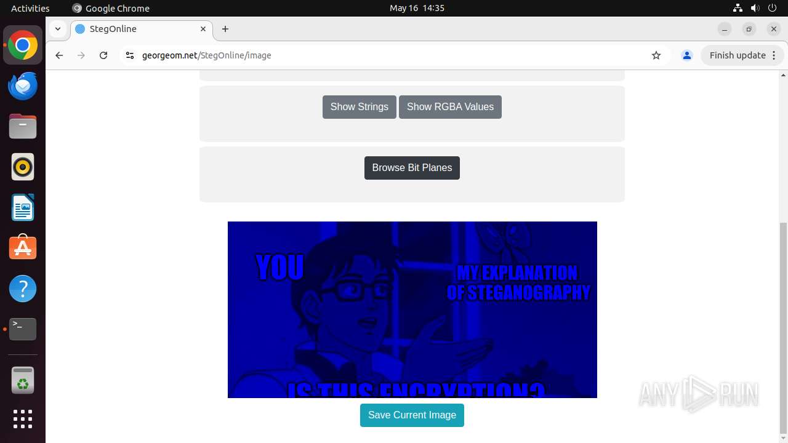The image size is (788, 443).
Task: Open the Help app in the dock
Action: (23, 289)
